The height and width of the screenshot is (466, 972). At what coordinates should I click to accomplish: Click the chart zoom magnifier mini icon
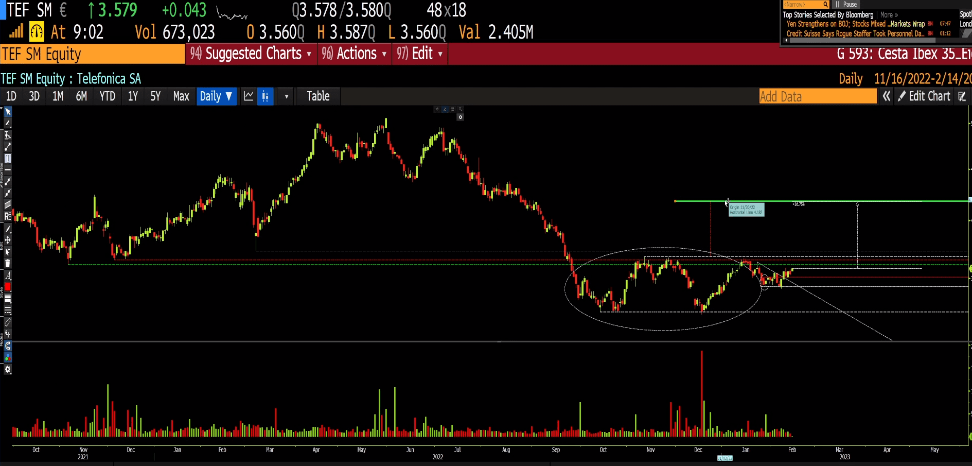(460, 109)
